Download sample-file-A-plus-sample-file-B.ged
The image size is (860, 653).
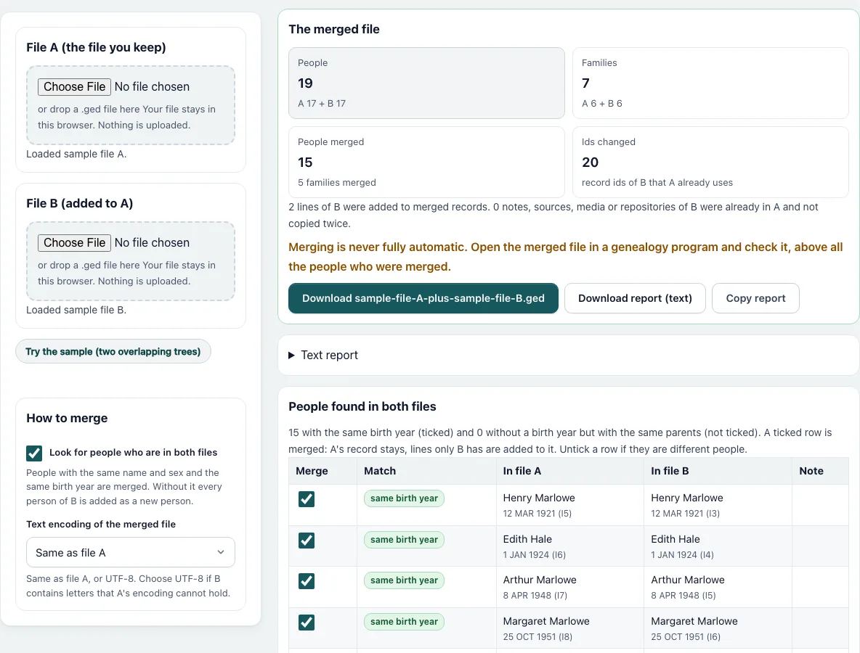point(423,298)
